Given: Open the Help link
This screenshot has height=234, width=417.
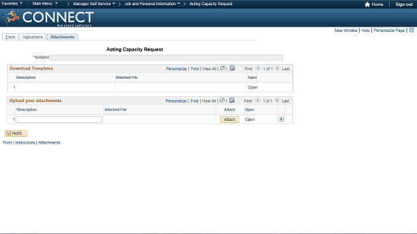Looking at the screenshot, I should tap(366, 31).
